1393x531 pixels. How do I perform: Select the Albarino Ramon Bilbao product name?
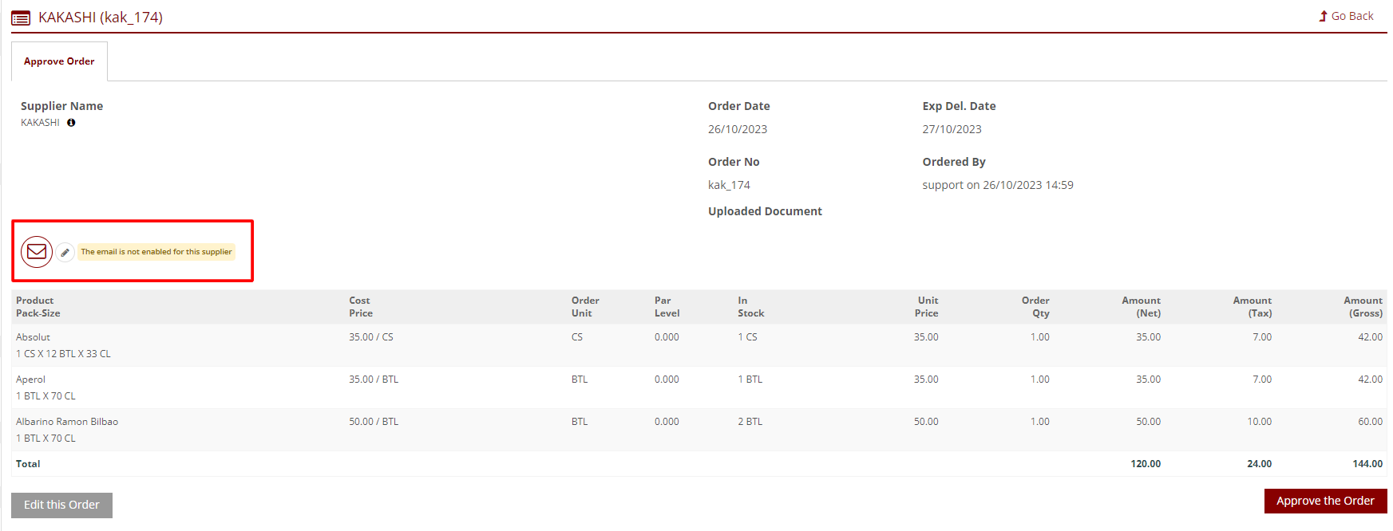tap(67, 422)
